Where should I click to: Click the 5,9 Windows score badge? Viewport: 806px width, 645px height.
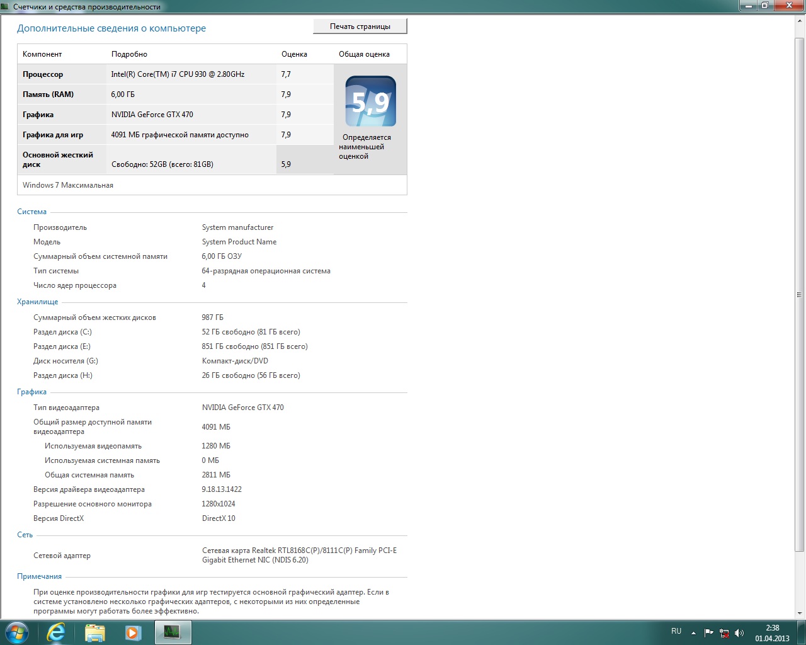coord(371,101)
